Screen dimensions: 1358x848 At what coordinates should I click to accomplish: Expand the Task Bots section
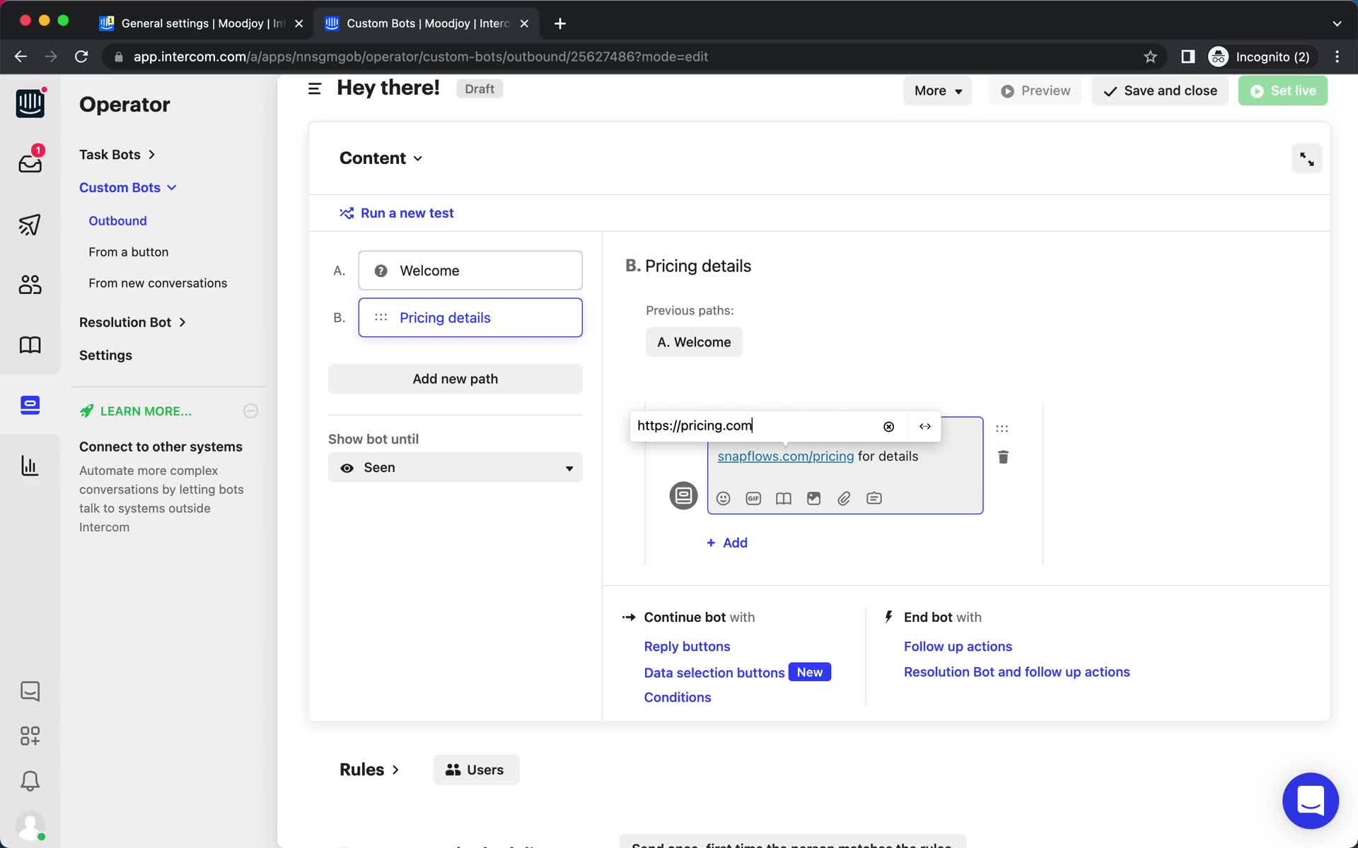(116, 154)
